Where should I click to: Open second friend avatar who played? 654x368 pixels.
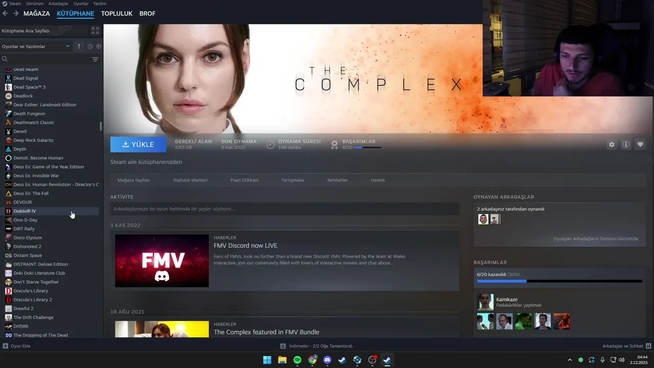point(495,219)
